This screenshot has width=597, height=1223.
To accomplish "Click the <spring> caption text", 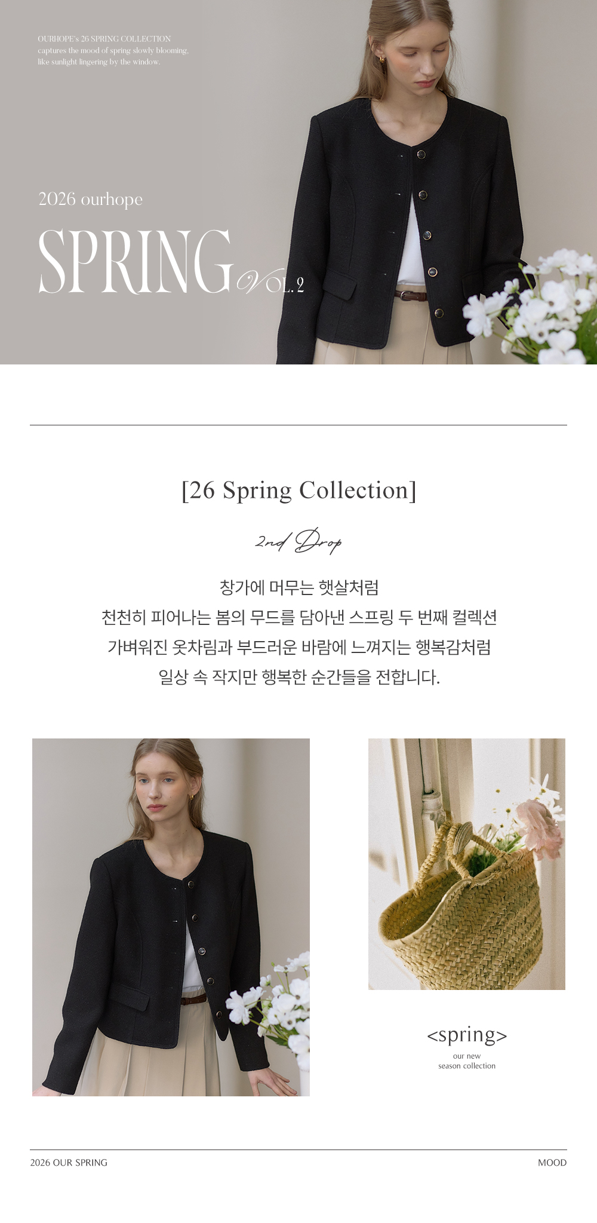I will click(x=467, y=1035).
